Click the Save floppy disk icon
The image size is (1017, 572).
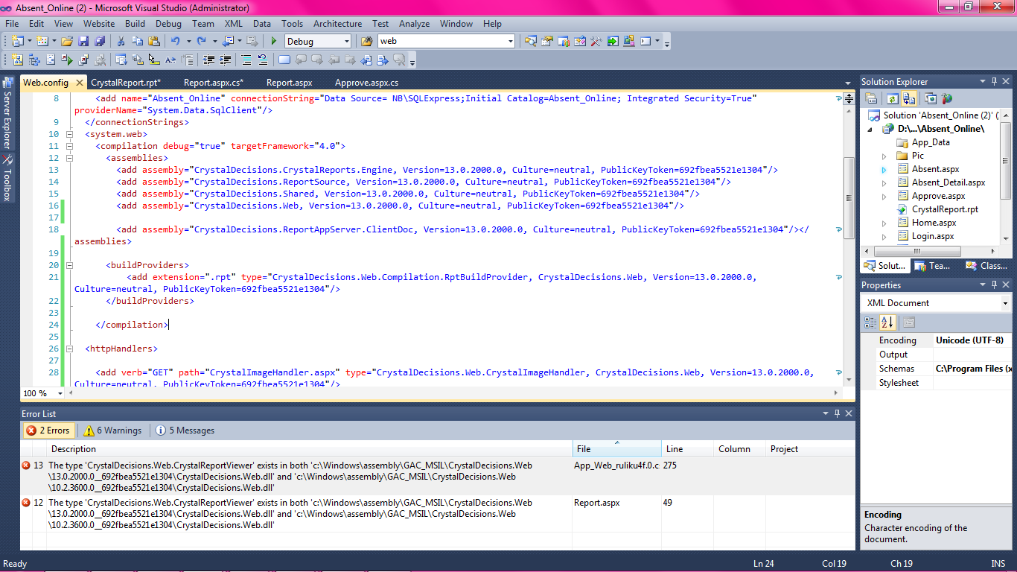click(83, 42)
